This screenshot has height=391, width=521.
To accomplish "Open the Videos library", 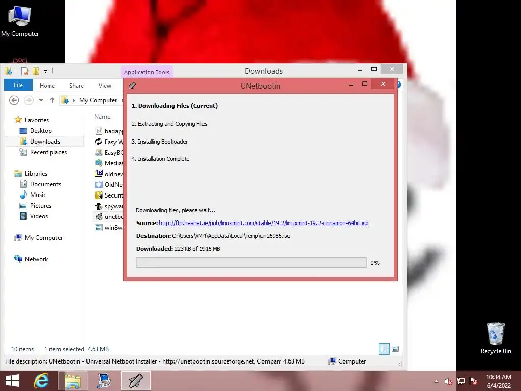I will coord(39,216).
